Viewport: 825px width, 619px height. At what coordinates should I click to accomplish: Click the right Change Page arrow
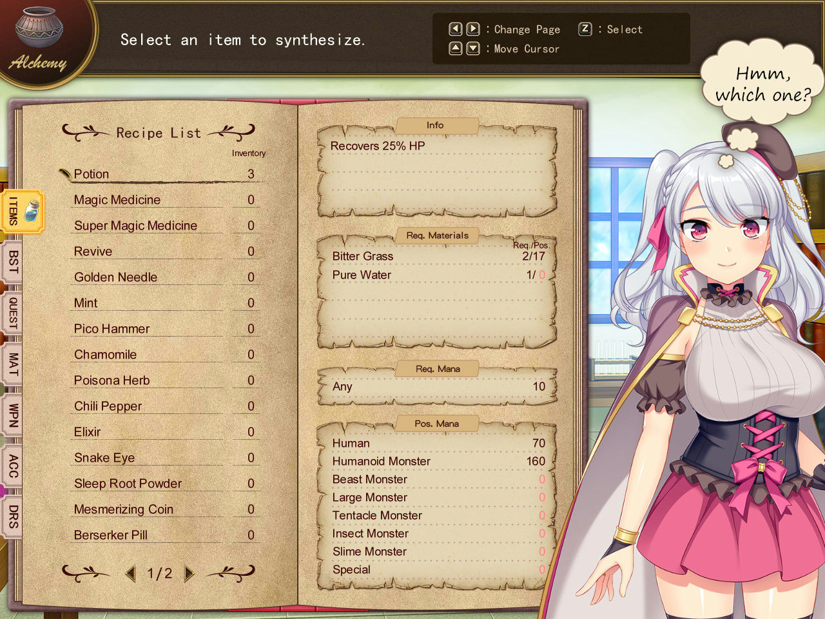472,29
